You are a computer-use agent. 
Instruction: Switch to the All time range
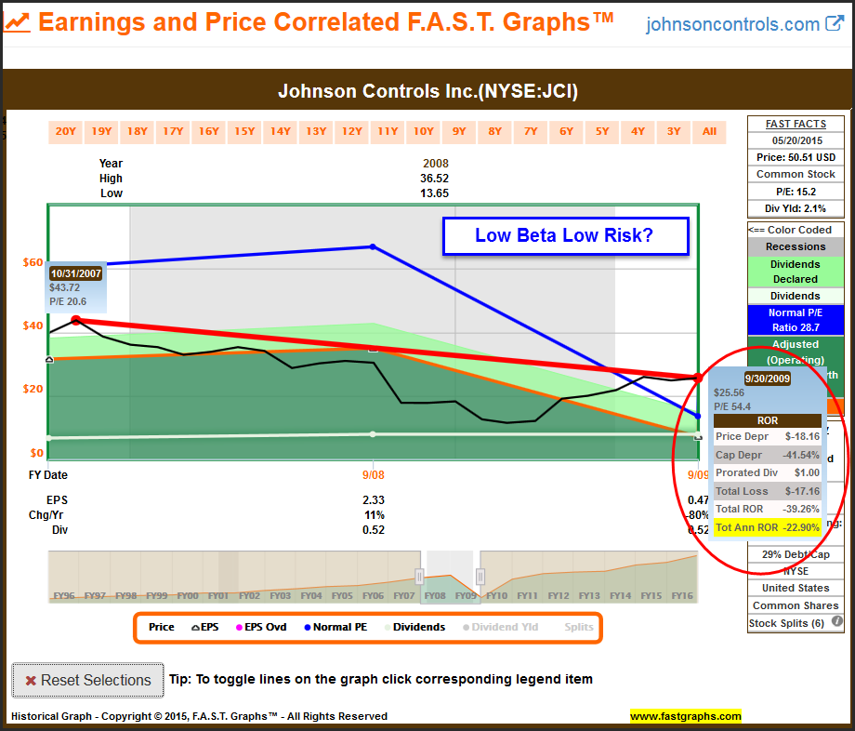tap(709, 132)
